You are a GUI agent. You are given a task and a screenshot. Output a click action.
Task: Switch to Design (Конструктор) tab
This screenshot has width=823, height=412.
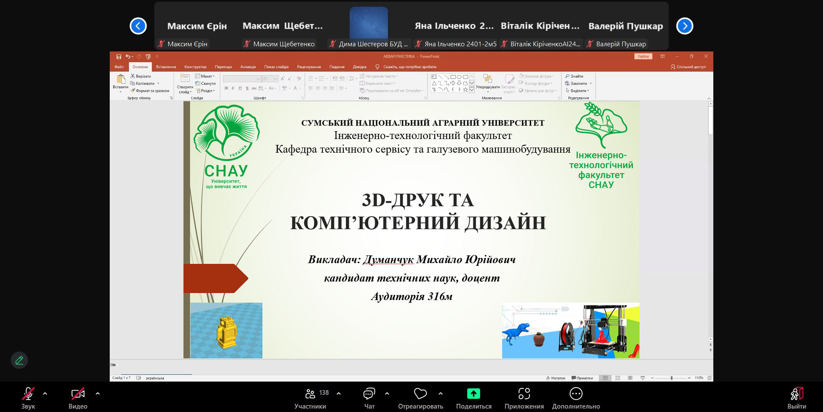(195, 67)
